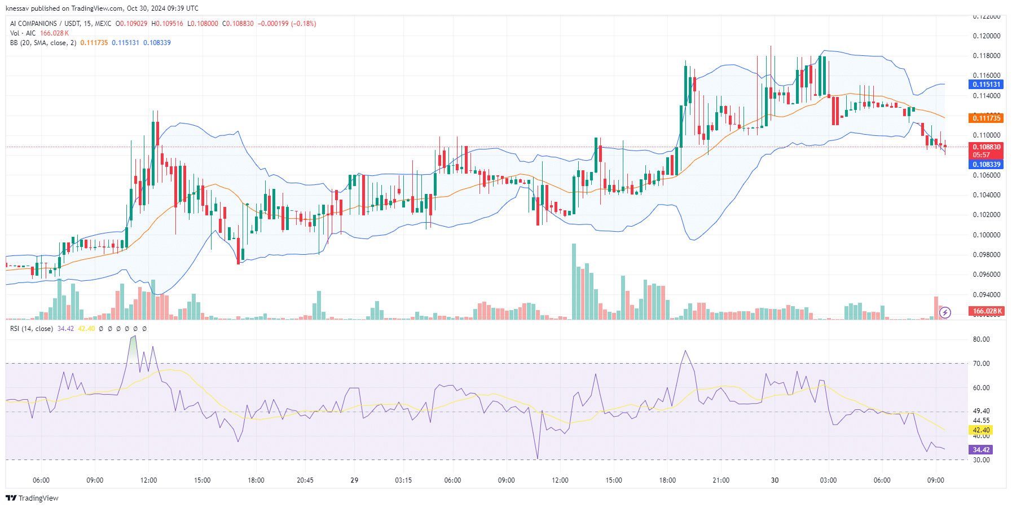Click the 03:00 time axis label
Screen dimensions: 1012x508
[x=828, y=480]
